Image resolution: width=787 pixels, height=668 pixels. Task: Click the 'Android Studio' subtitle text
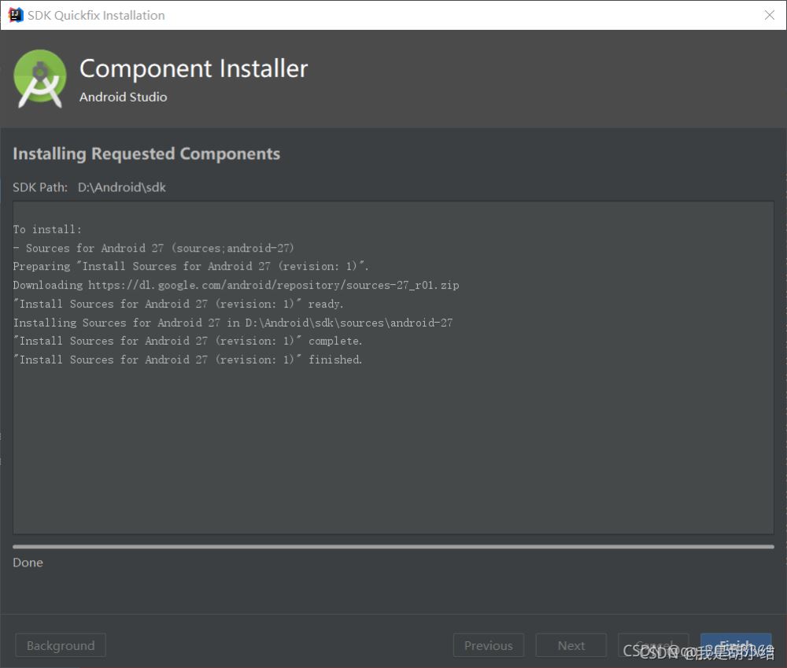124,97
